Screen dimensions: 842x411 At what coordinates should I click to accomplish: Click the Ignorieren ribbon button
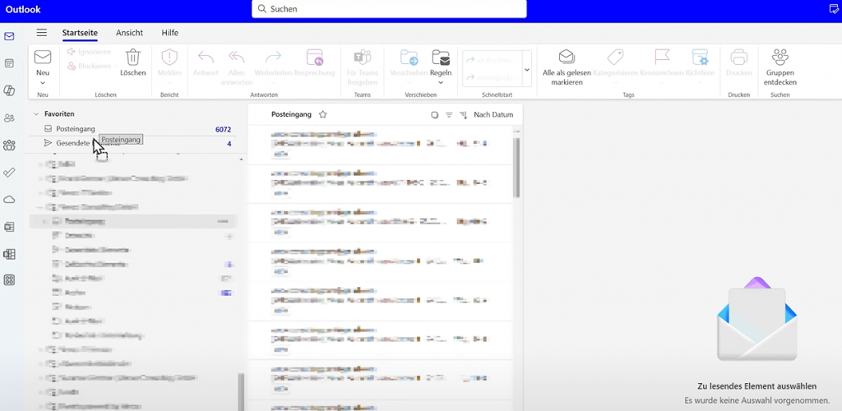[x=89, y=52]
